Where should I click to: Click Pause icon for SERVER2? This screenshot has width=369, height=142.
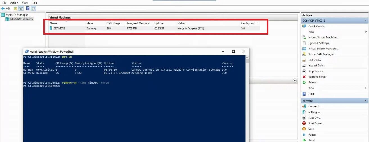click(304, 134)
